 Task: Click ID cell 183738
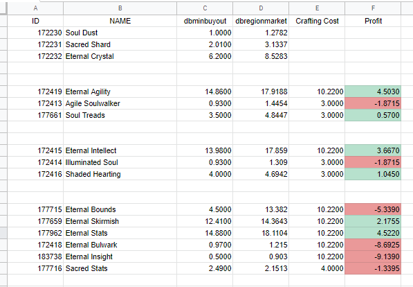coord(35,256)
